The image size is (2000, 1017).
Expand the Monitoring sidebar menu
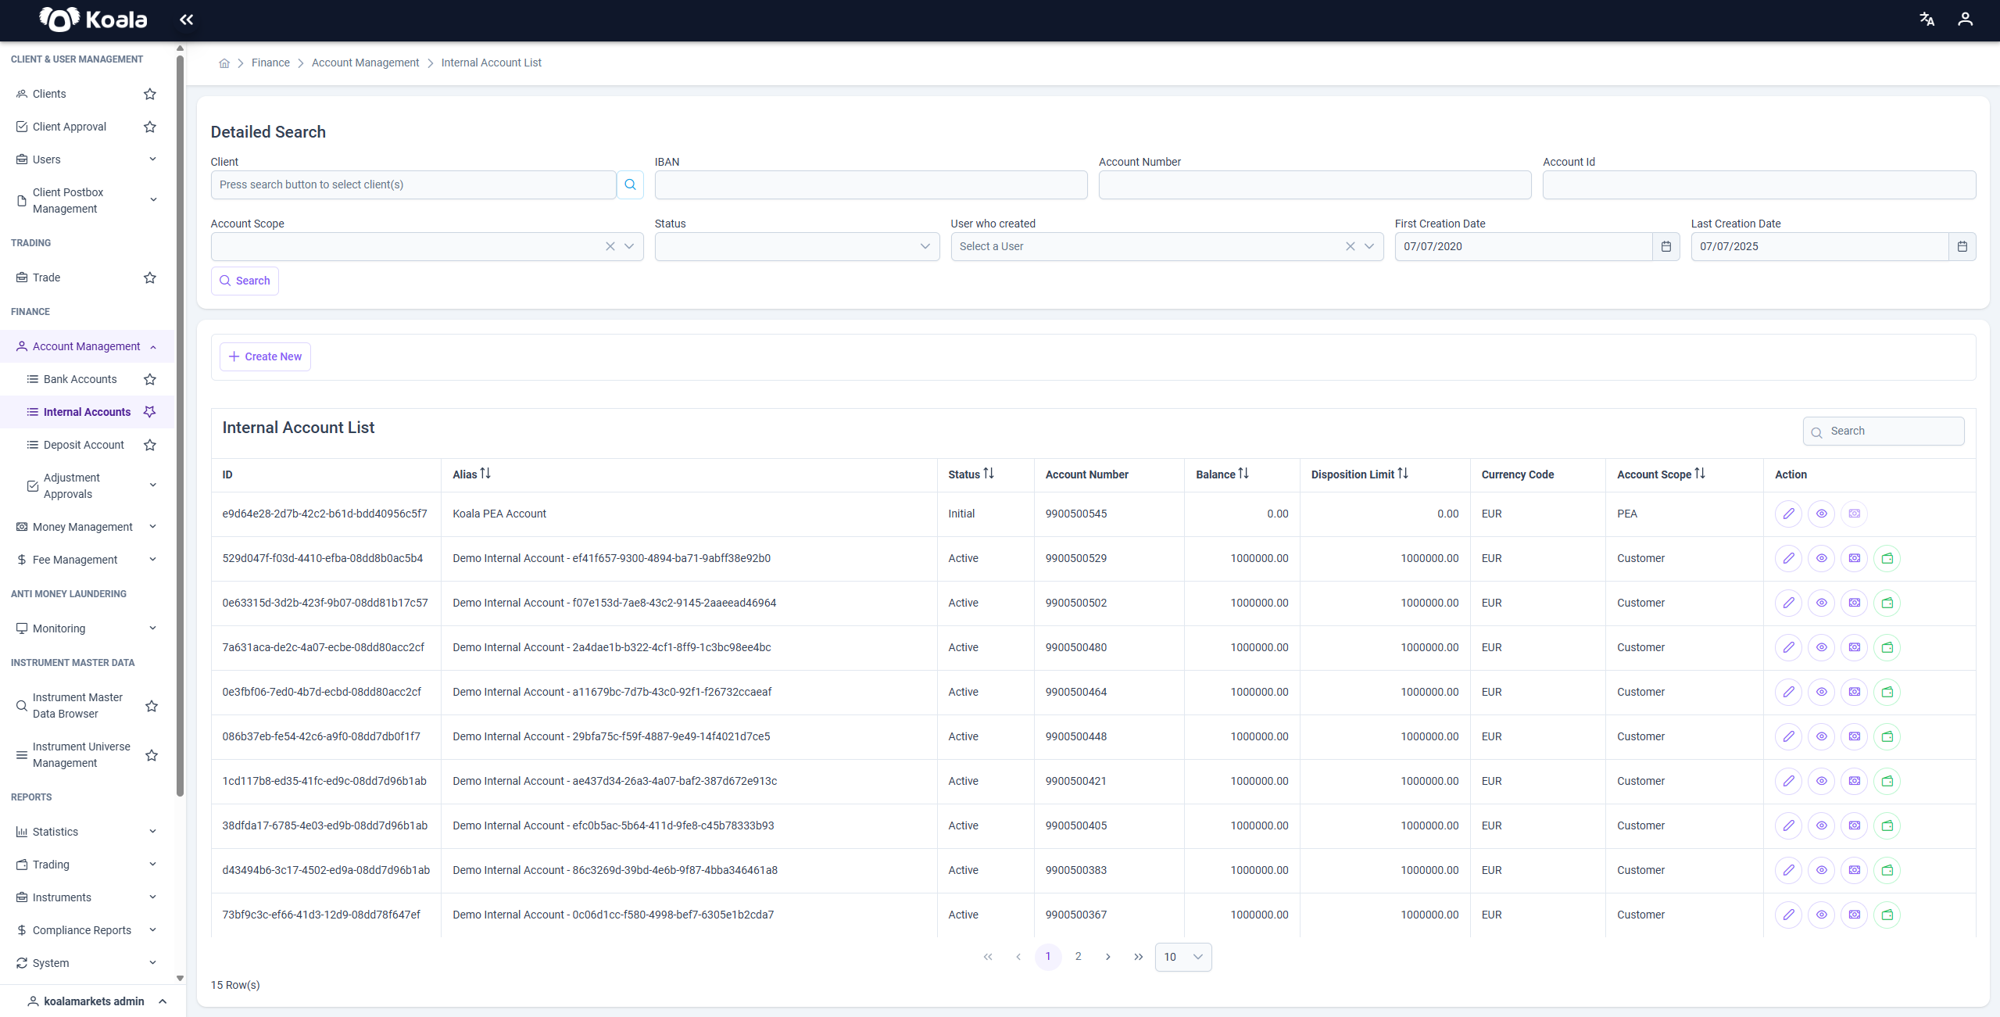(88, 628)
